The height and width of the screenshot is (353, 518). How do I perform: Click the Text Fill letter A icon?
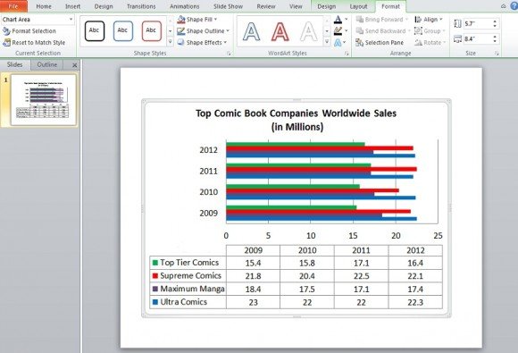click(338, 20)
